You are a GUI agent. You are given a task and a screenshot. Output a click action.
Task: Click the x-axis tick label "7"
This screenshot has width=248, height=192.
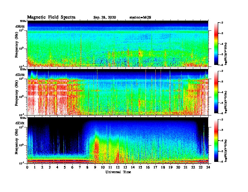pos(80,168)
